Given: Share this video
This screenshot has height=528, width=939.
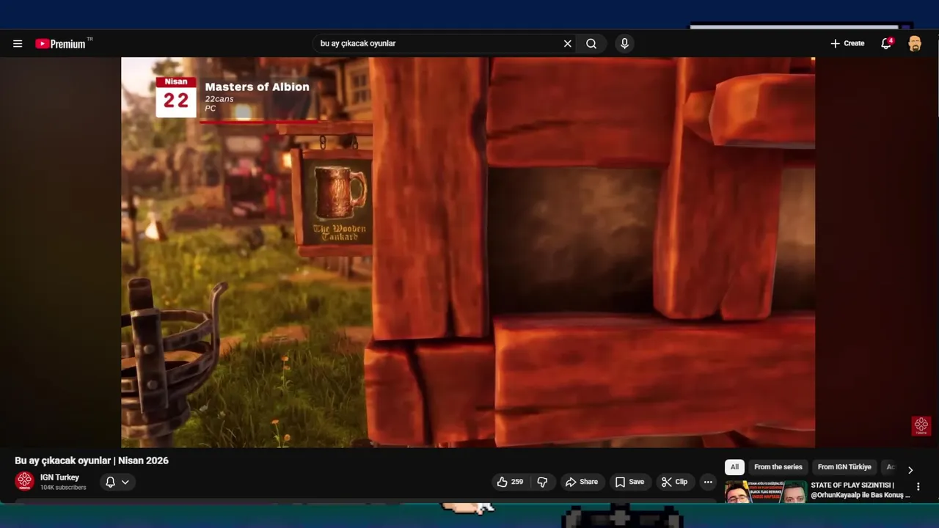Looking at the screenshot, I should [582, 482].
